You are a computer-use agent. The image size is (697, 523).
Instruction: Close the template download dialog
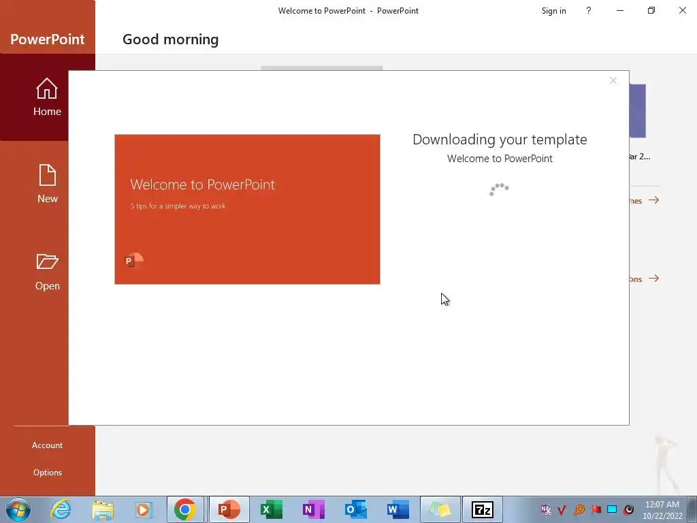tap(613, 80)
